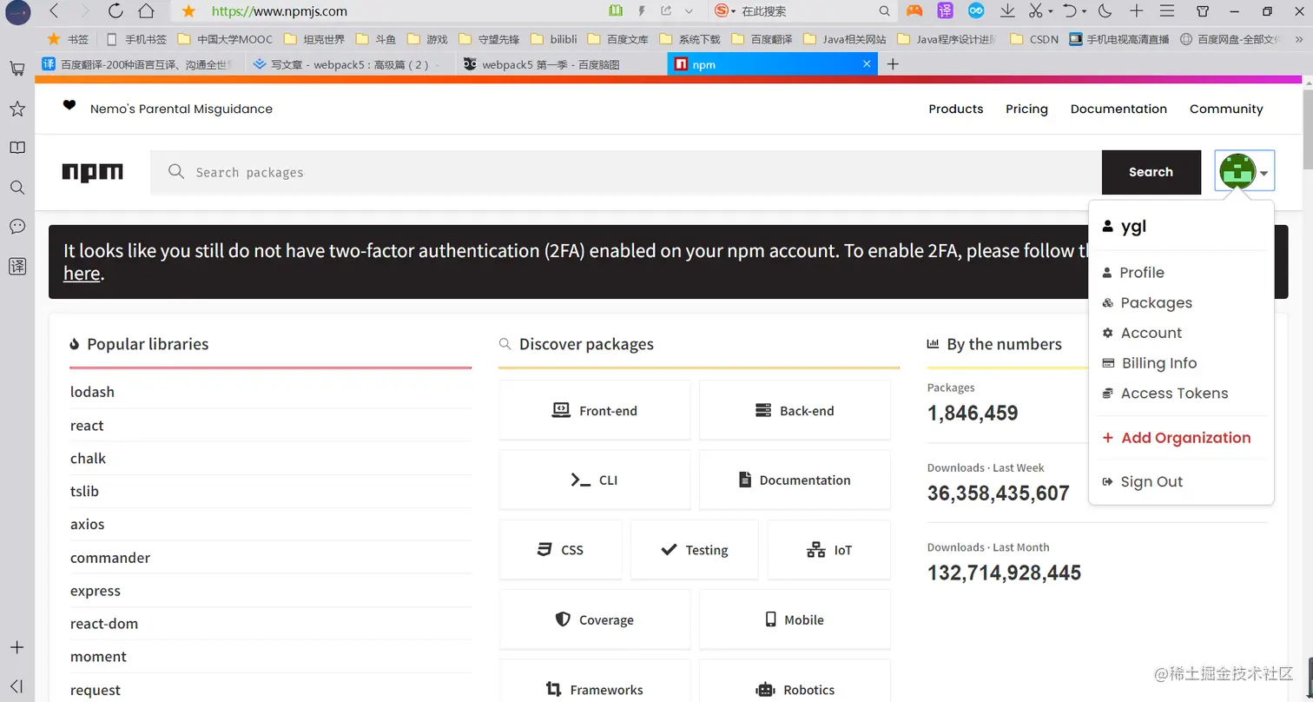Image resolution: width=1313 pixels, height=702 pixels.
Task: Open the Pricing navigation link
Action: click(1026, 109)
